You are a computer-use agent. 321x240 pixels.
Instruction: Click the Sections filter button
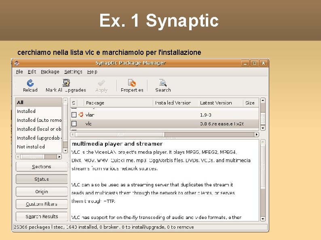(42, 167)
